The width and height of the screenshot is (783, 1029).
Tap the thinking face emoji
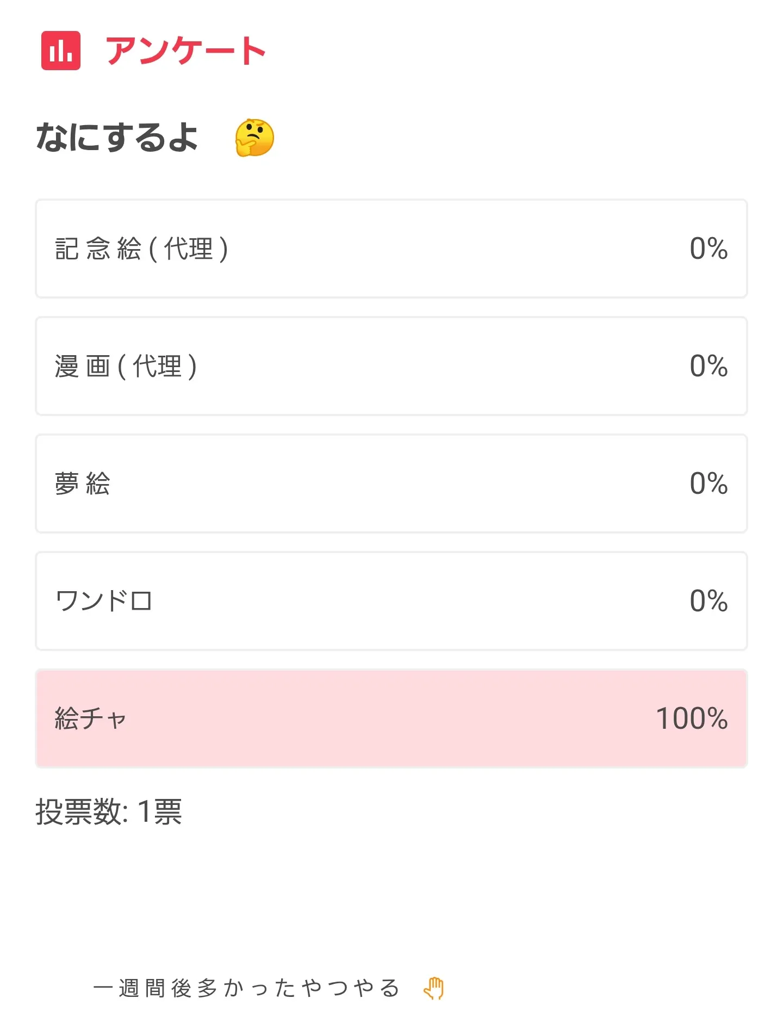point(254,138)
